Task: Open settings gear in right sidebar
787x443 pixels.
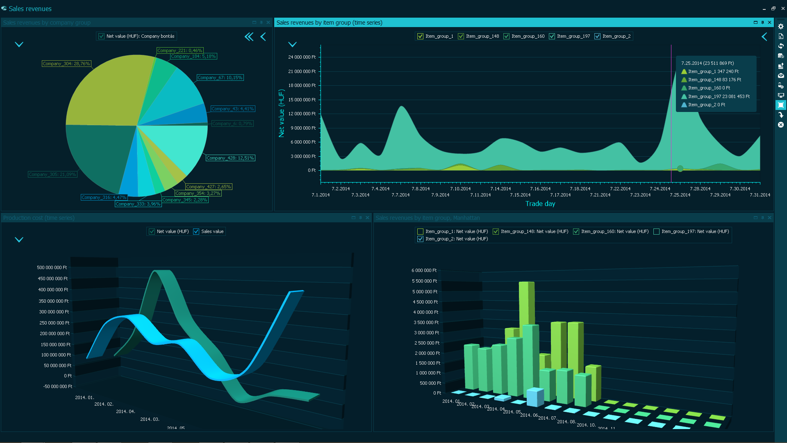Action: pyautogui.click(x=781, y=26)
